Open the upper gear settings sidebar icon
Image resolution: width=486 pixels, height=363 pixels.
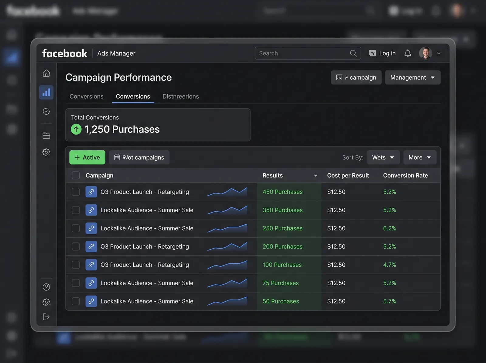pyautogui.click(x=46, y=152)
